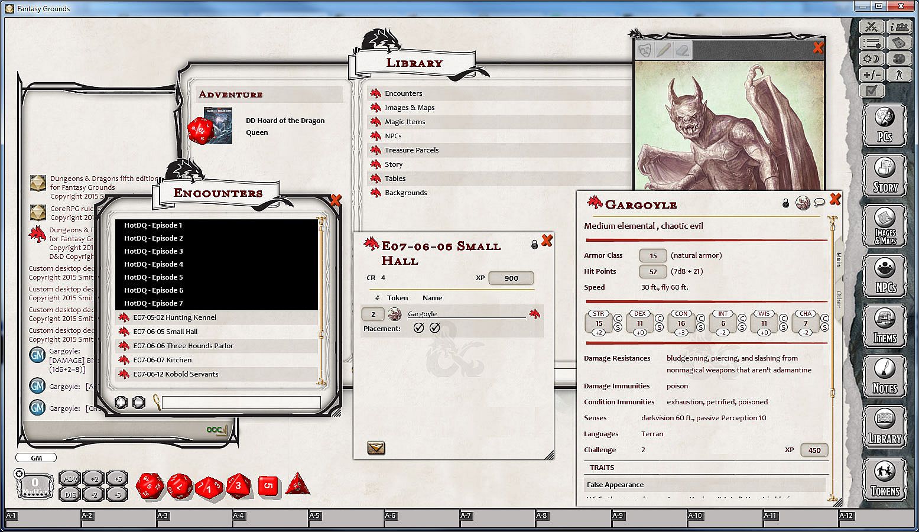Click the Armor Class value 15

pos(653,256)
